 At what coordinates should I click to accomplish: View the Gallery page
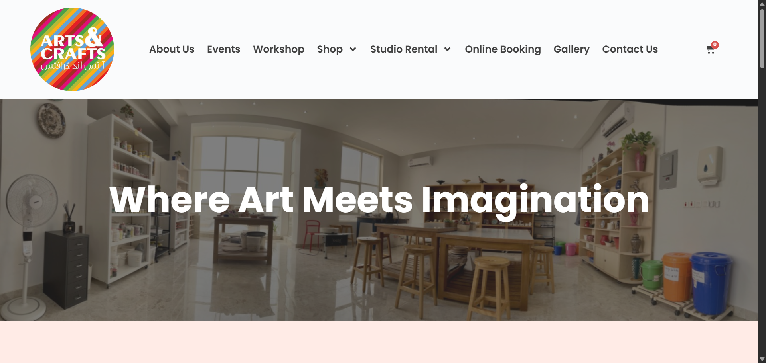tap(571, 49)
